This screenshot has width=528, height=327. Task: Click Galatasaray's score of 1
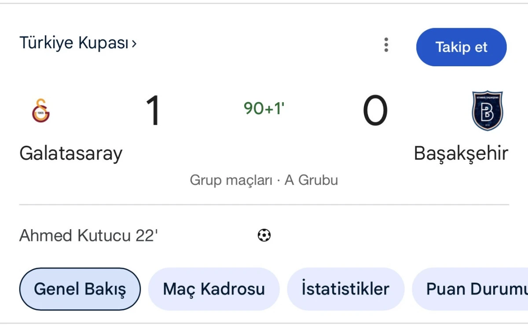point(153,111)
